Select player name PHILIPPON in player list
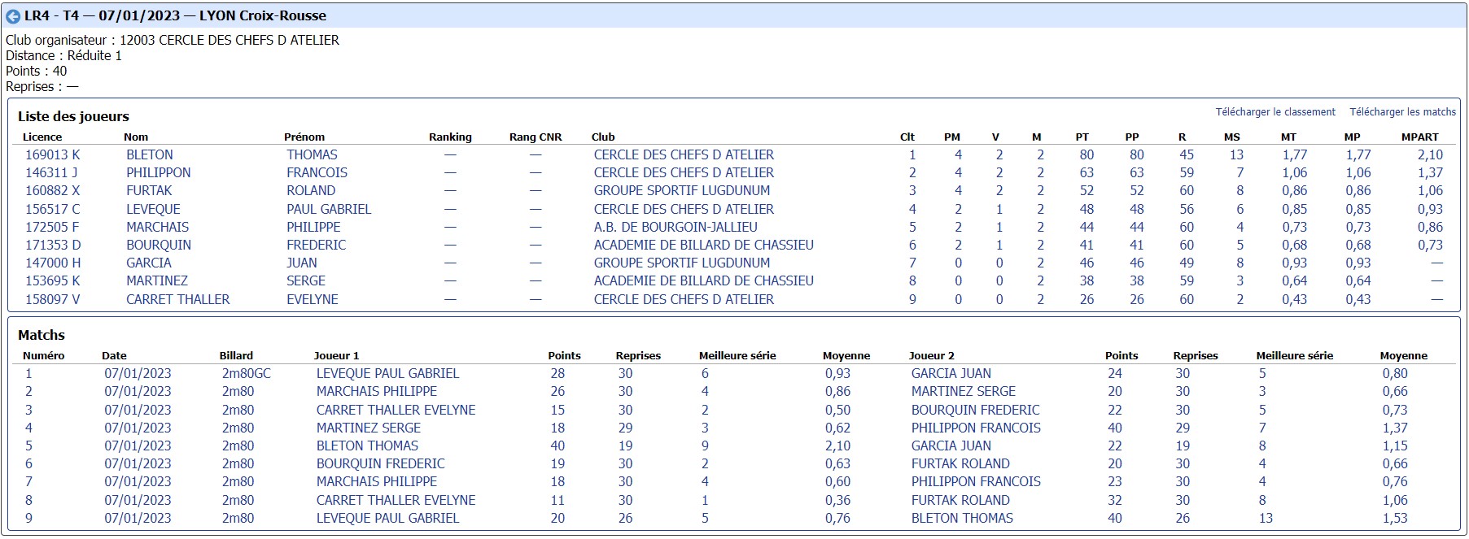The width and height of the screenshot is (1469, 539). [159, 172]
